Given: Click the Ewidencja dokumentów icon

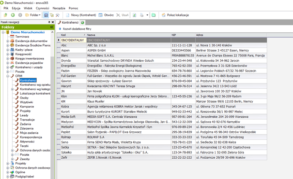Looking at the screenshot, I should pos(12,41).
